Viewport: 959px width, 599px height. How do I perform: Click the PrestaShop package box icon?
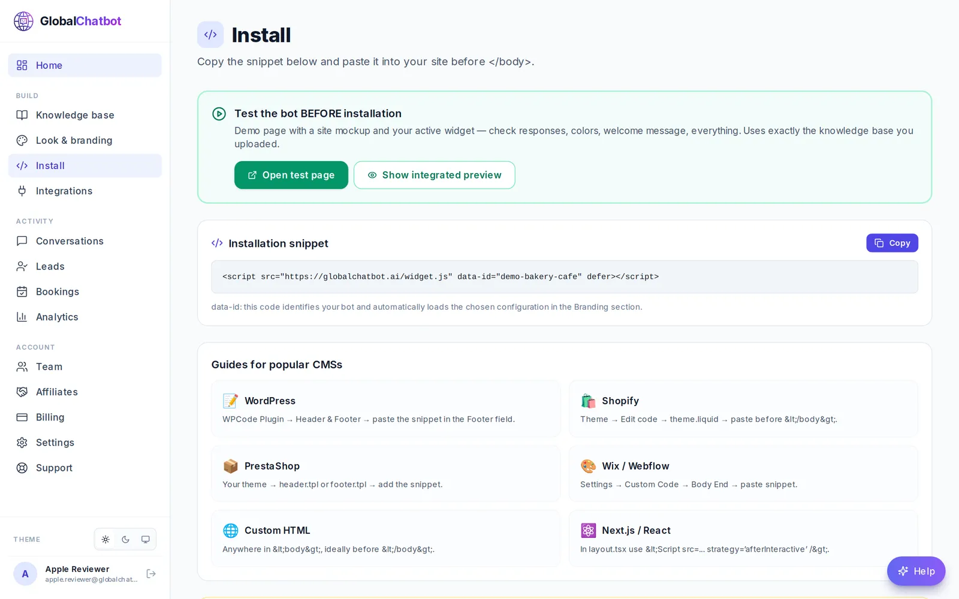tap(230, 466)
